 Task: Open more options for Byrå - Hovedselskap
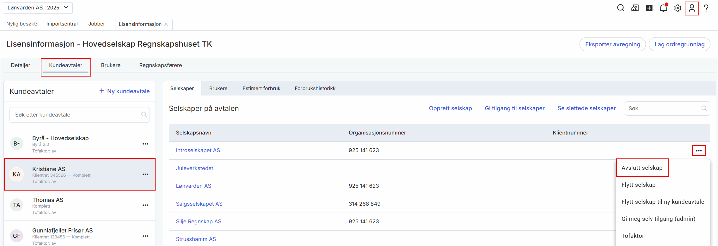coord(145,144)
